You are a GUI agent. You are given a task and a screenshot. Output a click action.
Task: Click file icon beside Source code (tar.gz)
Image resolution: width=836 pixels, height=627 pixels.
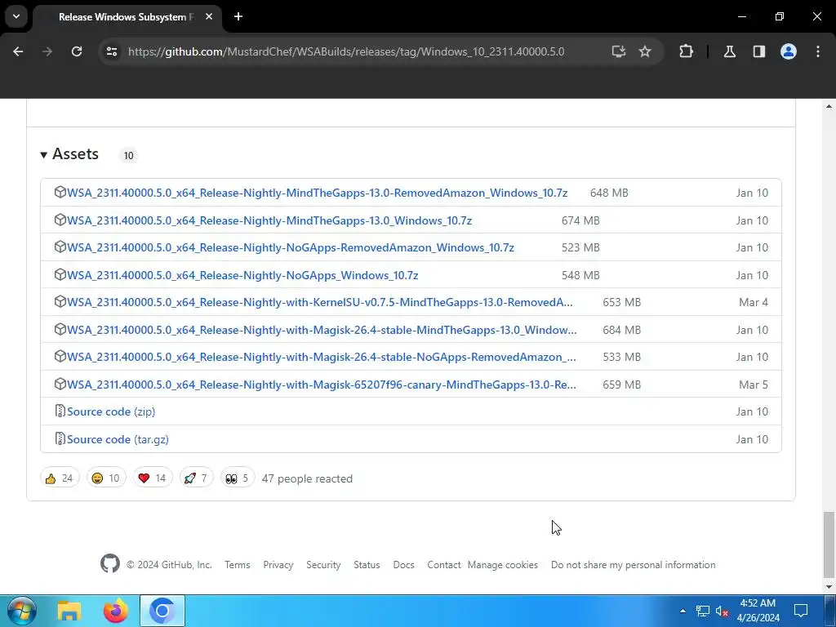click(60, 438)
